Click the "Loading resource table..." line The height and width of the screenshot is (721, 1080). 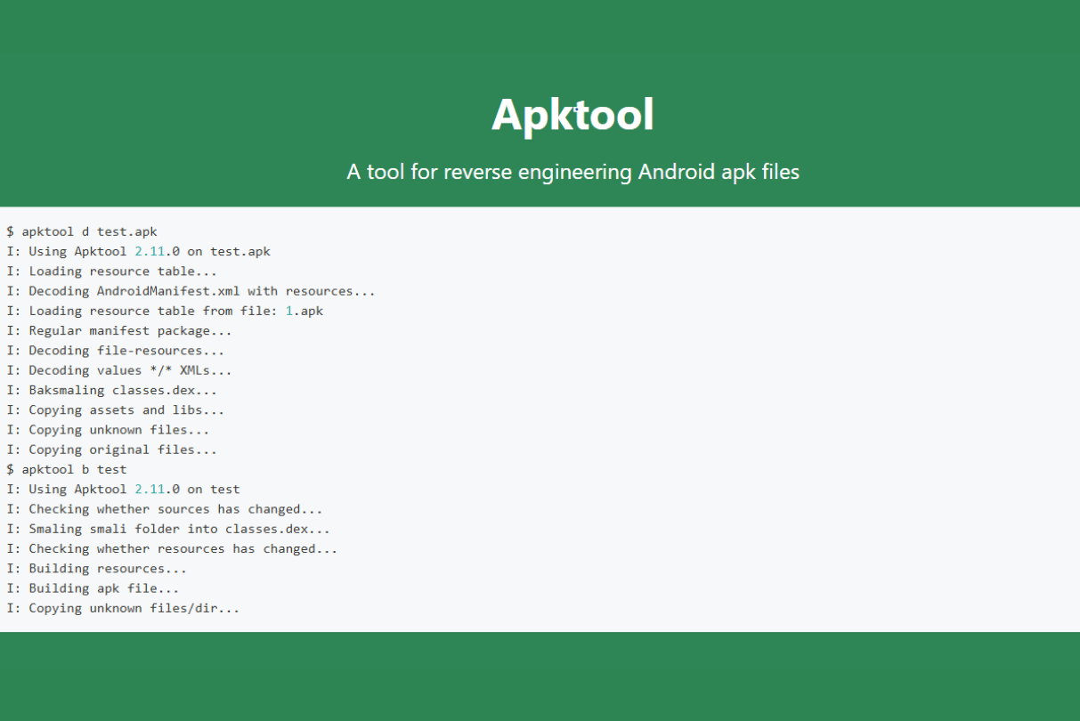point(111,271)
